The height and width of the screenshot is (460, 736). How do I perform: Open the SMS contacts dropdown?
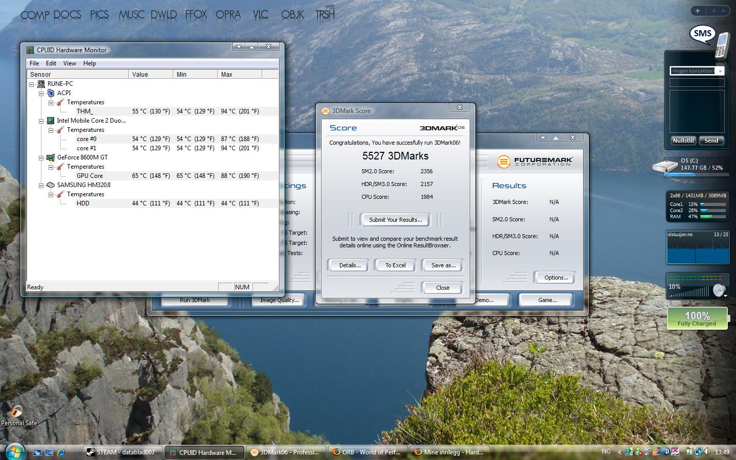[x=720, y=71]
